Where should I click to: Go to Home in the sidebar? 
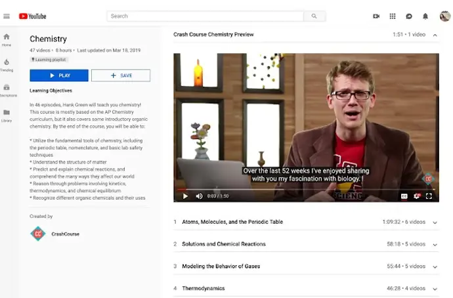pyautogui.click(x=7, y=40)
